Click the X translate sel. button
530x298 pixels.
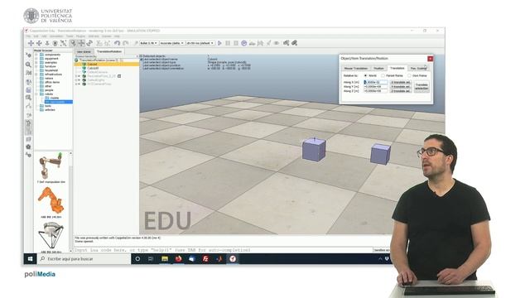pyautogui.click(x=401, y=82)
